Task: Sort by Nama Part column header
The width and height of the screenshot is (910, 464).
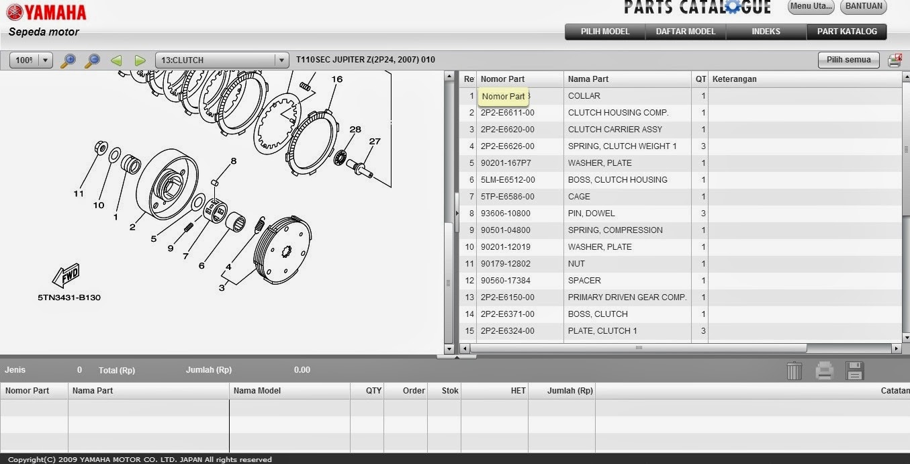Action: click(628, 79)
